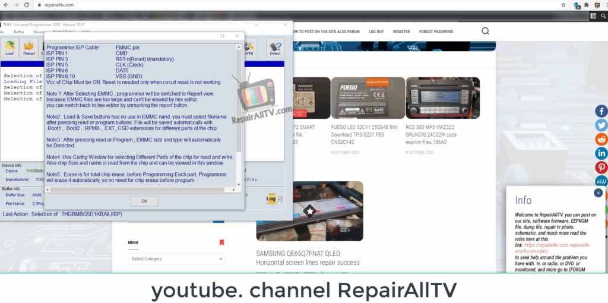Click the Load toolbar icon
Viewport: 608px width, 303px height.
click(9, 47)
